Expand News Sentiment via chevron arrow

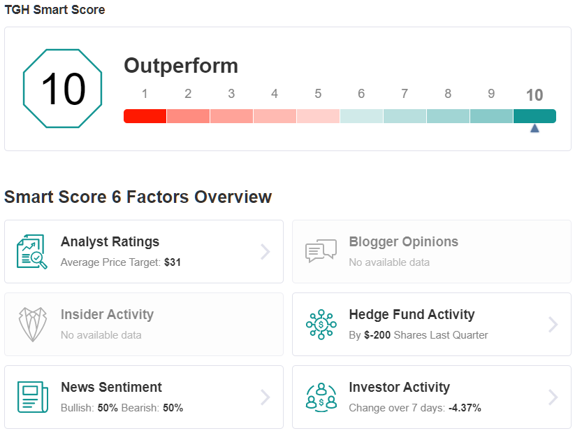265,397
